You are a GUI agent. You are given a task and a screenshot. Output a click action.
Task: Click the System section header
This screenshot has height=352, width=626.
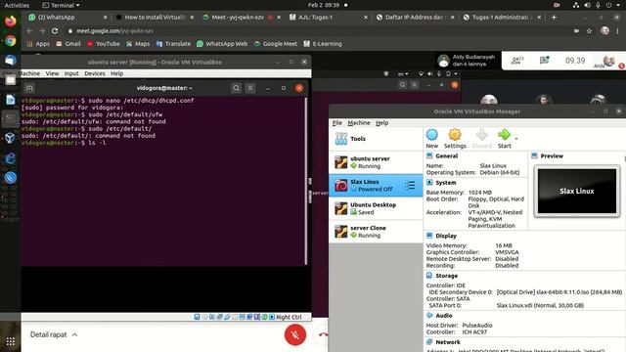446,183
